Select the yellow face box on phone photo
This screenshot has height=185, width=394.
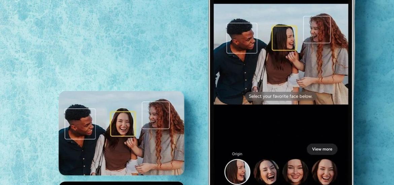point(285,38)
